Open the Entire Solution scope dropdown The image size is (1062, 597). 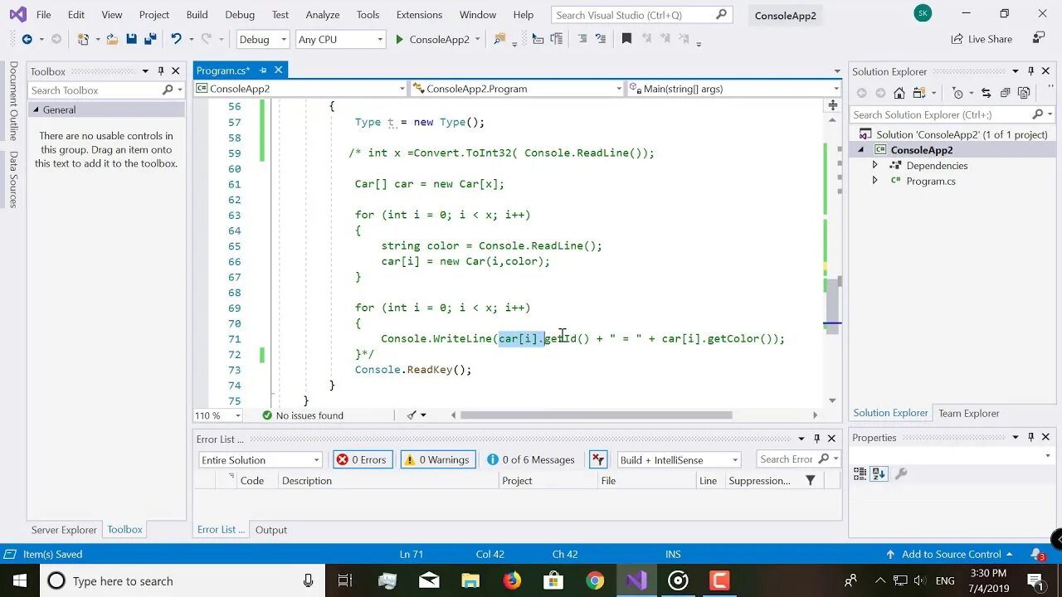(260, 459)
